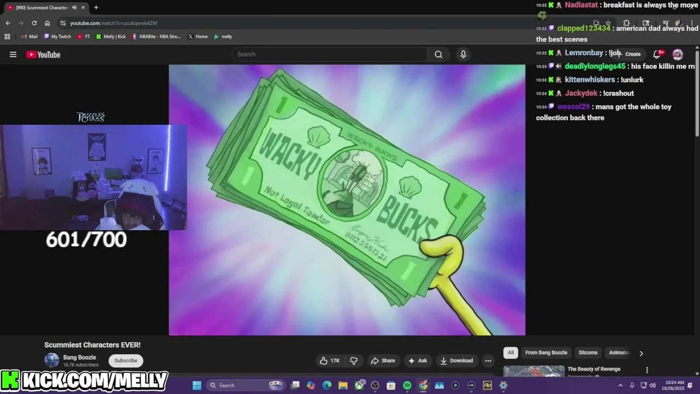Go to the YouTube home logo
The height and width of the screenshot is (394, 700).
[43, 54]
